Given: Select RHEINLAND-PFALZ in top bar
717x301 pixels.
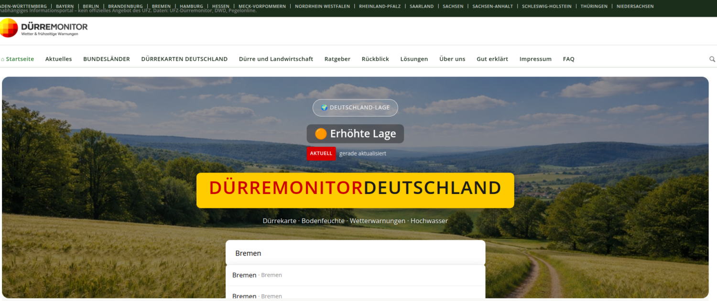Looking at the screenshot, I should 380,6.
